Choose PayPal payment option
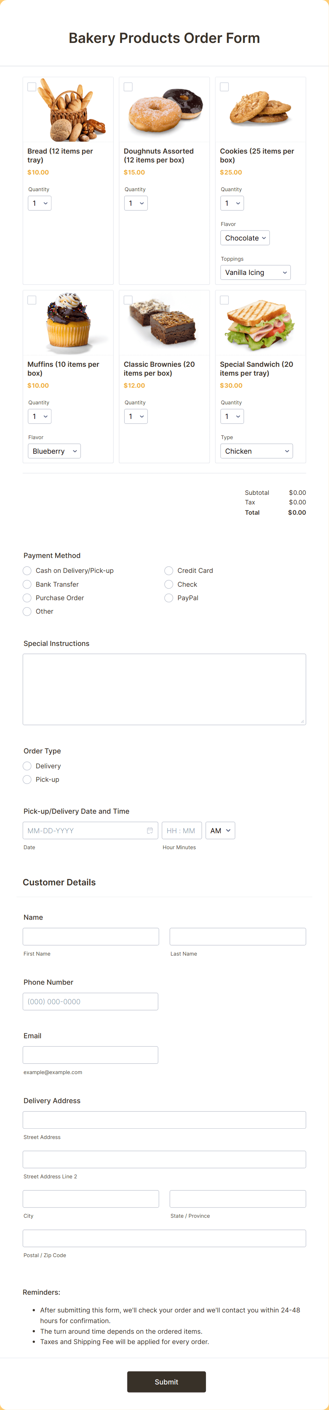Viewport: 329px width, 1410px height. click(x=169, y=598)
